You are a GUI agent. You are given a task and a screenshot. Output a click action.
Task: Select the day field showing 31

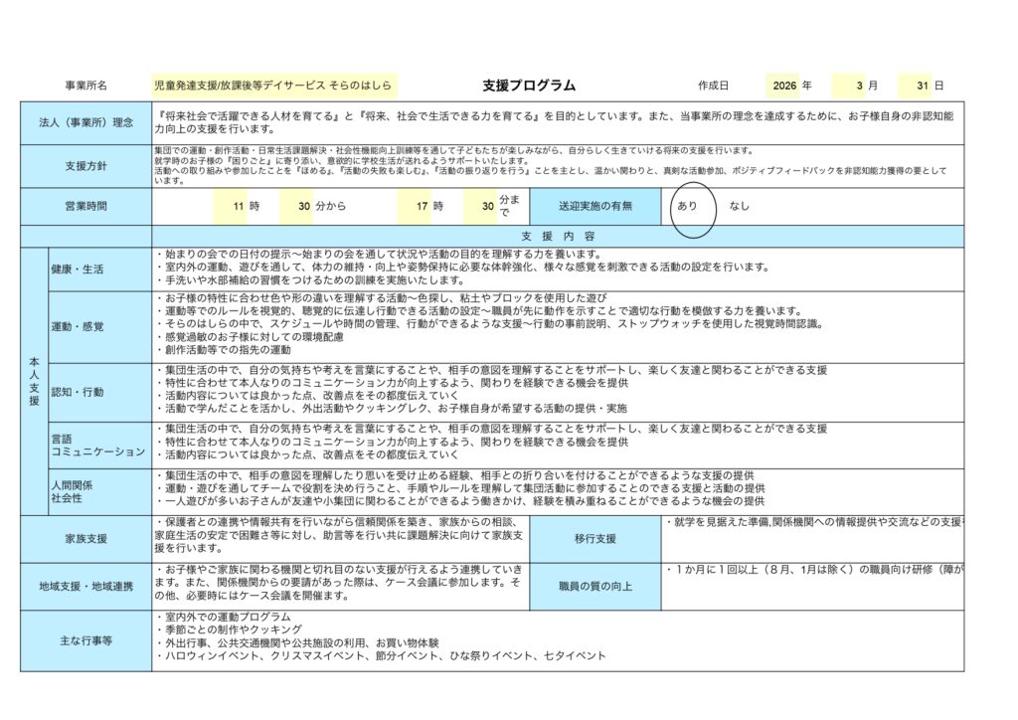pos(913,87)
